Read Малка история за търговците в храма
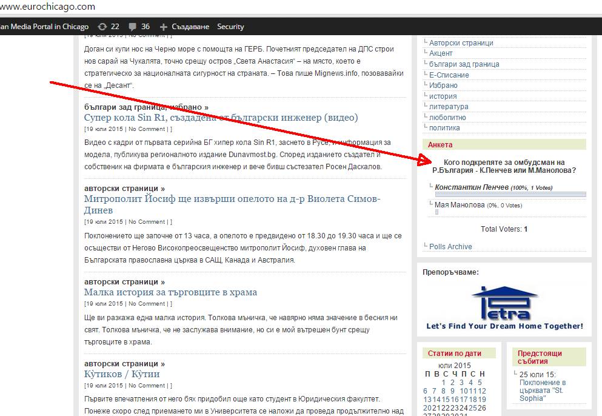This screenshot has width=602, height=416. pyautogui.click(x=170, y=292)
